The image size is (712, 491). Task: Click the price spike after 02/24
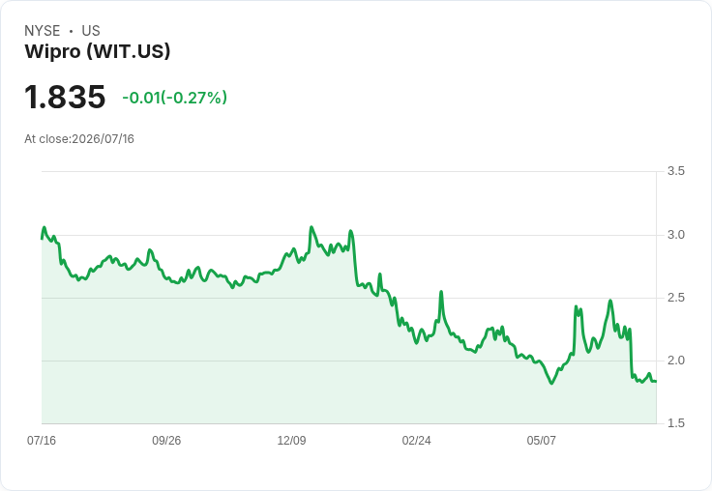[441, 292]
